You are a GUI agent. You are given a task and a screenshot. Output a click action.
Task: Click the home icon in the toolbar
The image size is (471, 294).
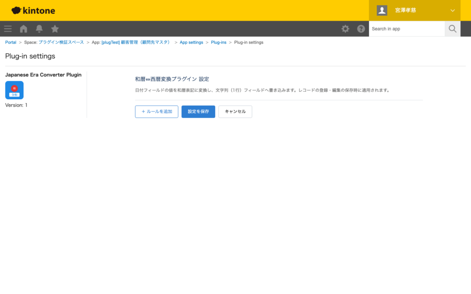pyautogui.click(x=23, y=28)
